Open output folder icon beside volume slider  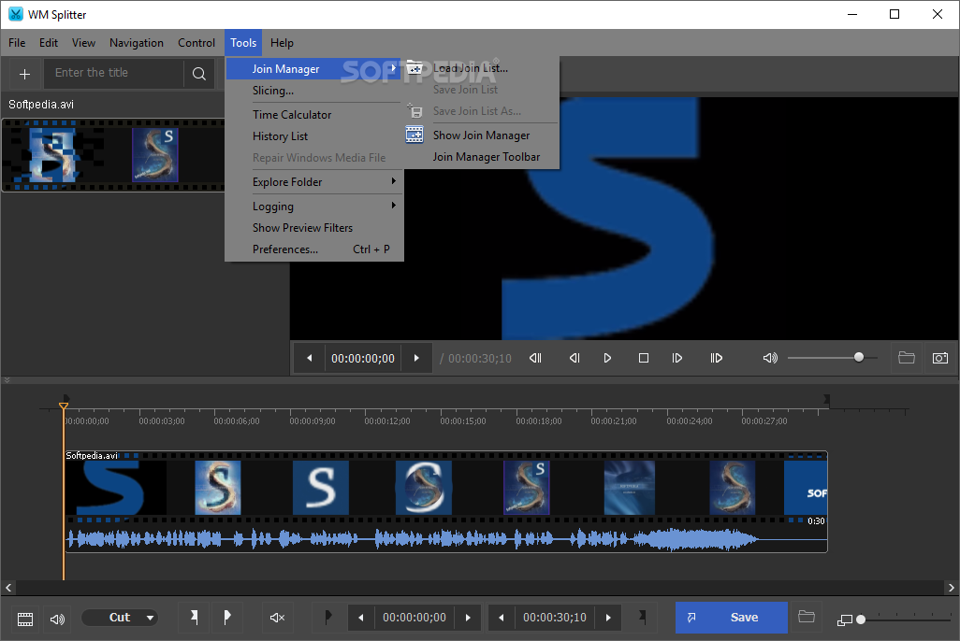tap(906, 358)
